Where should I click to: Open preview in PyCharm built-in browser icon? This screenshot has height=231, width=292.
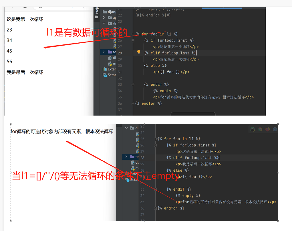coord(253,129)
